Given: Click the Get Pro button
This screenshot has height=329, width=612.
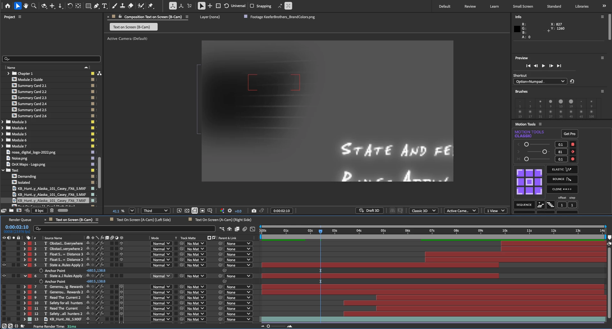Looking at the screenshot, I should pyautogui.click(x=569, y=134).
